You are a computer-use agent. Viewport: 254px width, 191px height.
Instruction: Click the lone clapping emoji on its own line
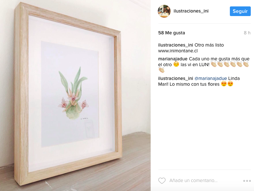(161, 70)
